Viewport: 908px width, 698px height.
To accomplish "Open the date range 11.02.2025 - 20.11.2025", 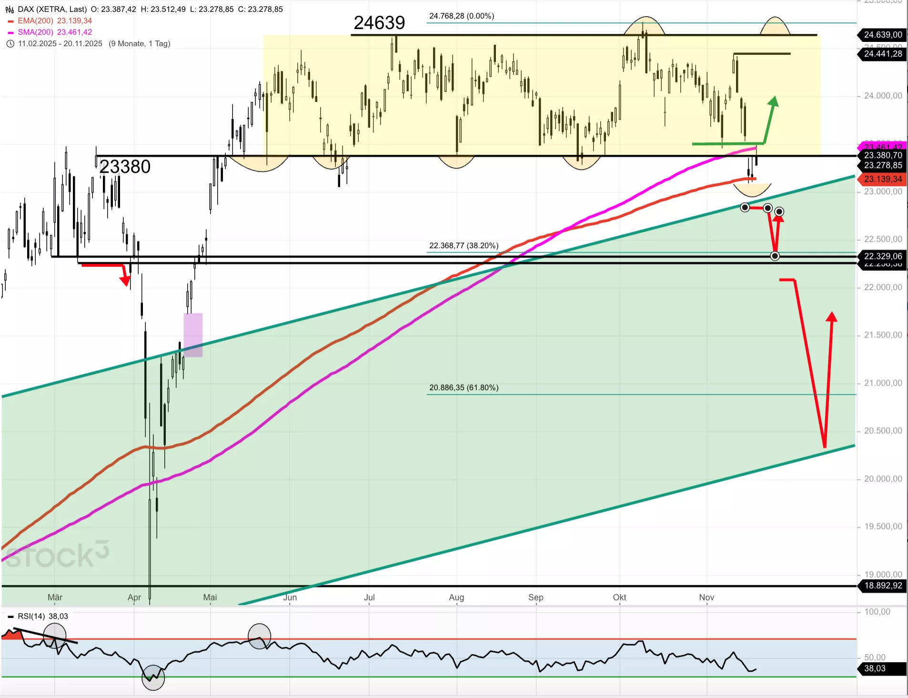I will coord(60,44).
